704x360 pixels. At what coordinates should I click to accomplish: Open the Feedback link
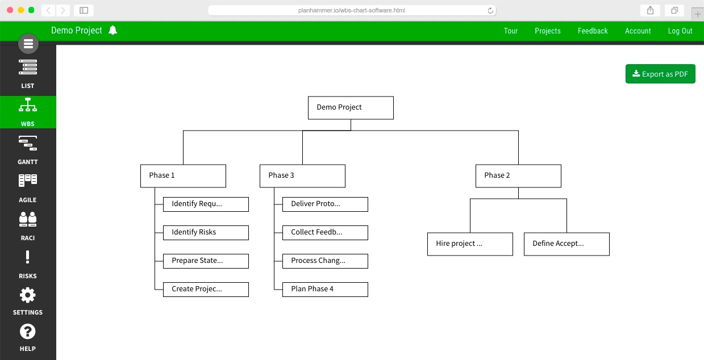tap(593, 31)
